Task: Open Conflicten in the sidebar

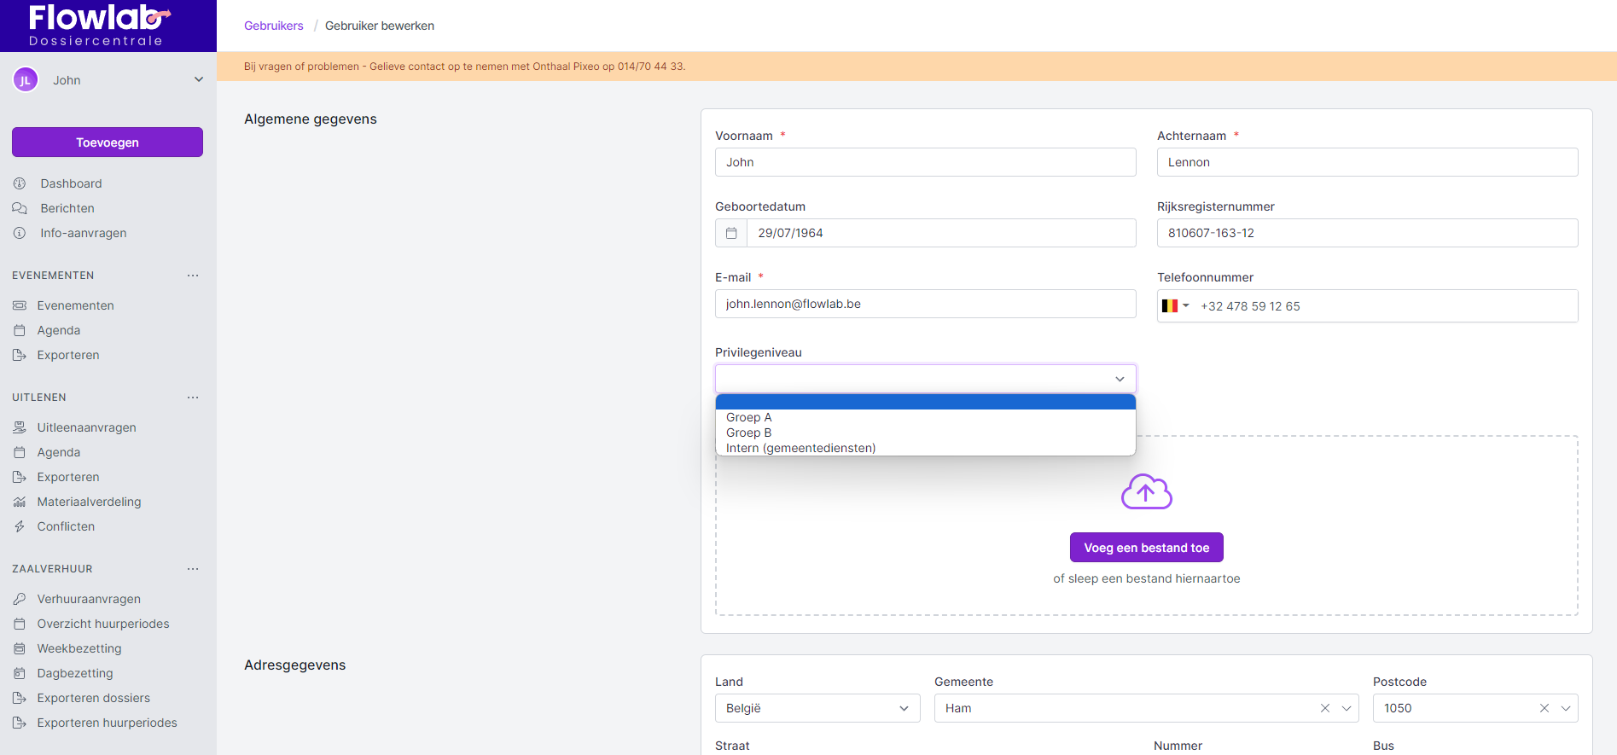Action: point(66,526)
